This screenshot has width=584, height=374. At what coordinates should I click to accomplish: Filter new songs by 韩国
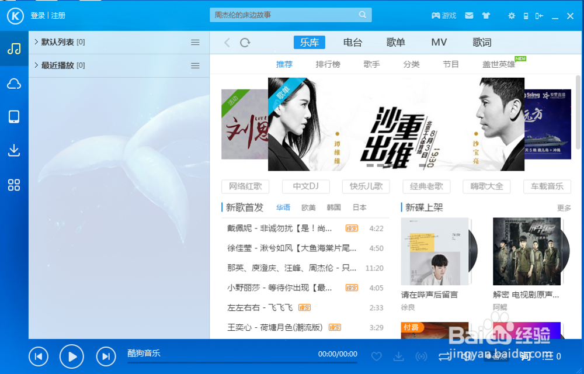coord(333,207)
